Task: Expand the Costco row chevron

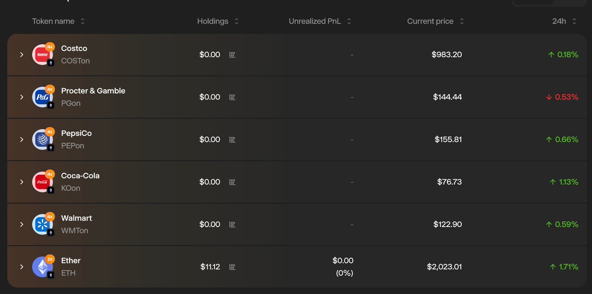Action: tap(22, 55)
